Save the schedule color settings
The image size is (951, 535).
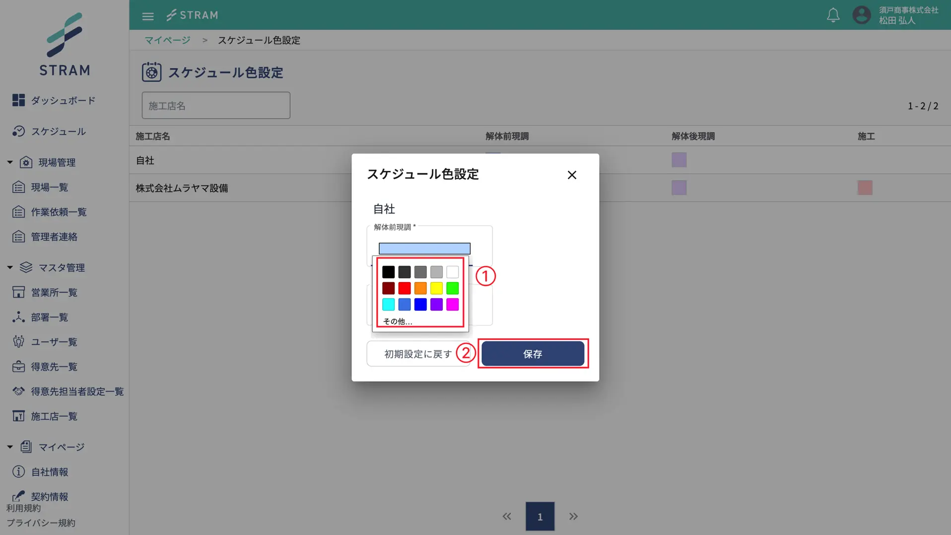coord(533,354)
